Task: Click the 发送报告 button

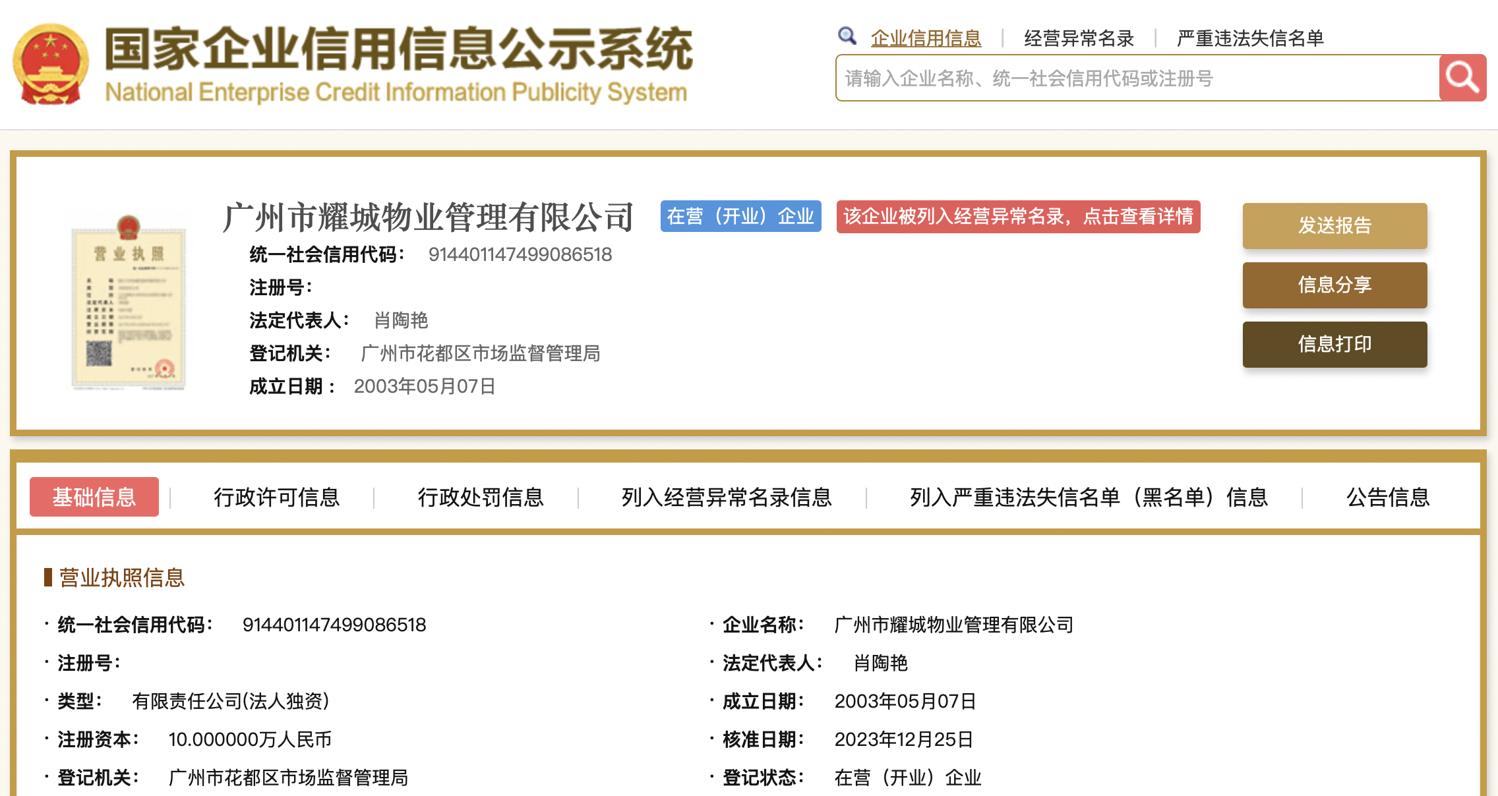Action: [x=1334, y=226]
